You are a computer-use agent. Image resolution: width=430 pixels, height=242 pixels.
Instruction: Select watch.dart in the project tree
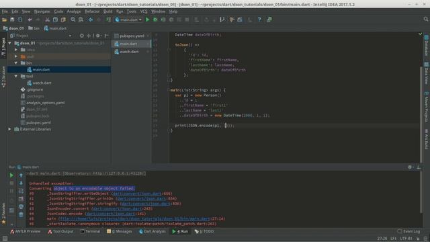42,83
